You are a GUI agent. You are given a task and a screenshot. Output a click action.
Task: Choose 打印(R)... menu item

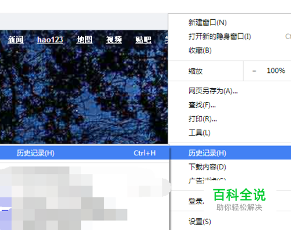tap(203, 119)
